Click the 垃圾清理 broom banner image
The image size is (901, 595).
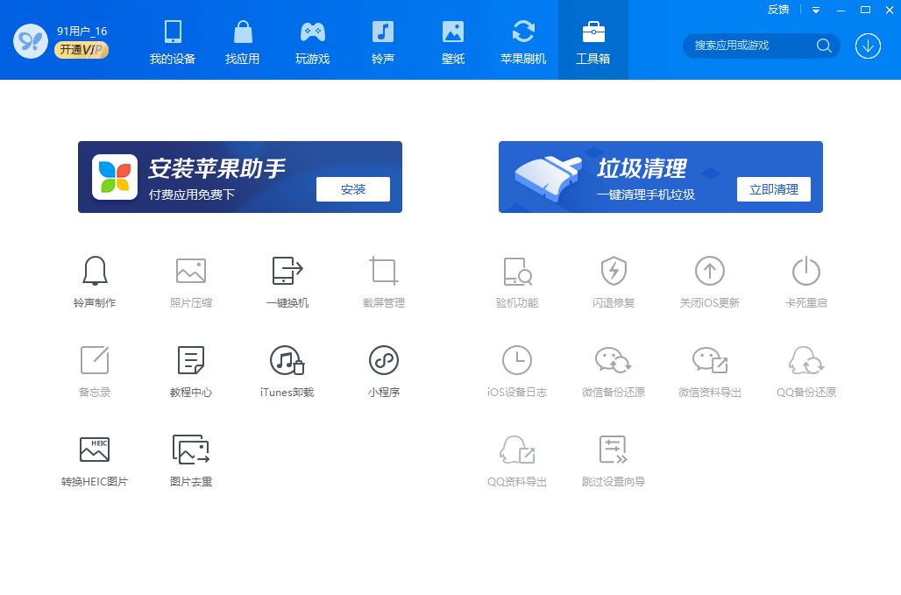548,177
